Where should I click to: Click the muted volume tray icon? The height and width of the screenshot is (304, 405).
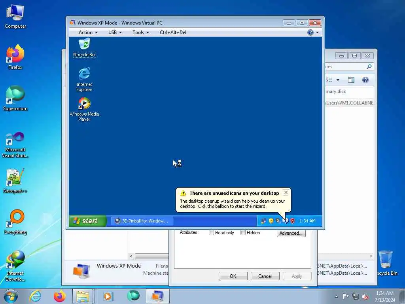[x=365, y=296]
